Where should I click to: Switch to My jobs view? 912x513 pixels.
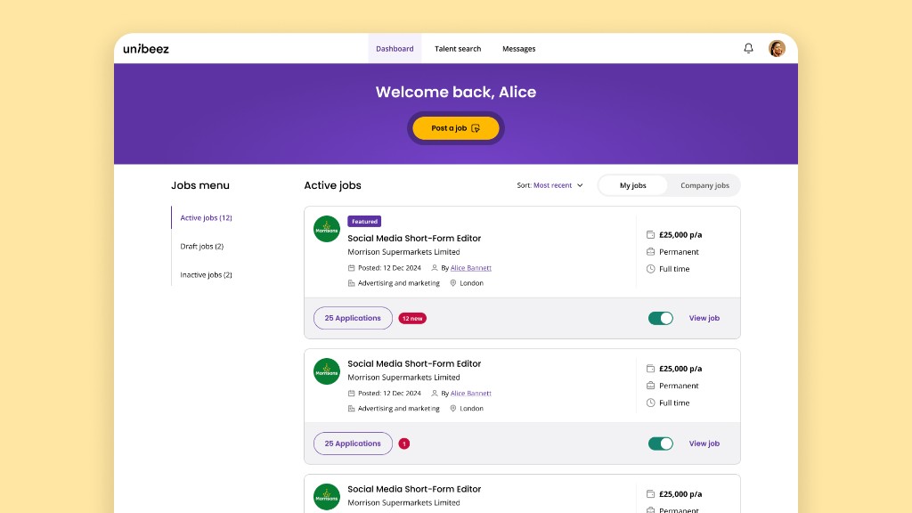pos(633,185)
